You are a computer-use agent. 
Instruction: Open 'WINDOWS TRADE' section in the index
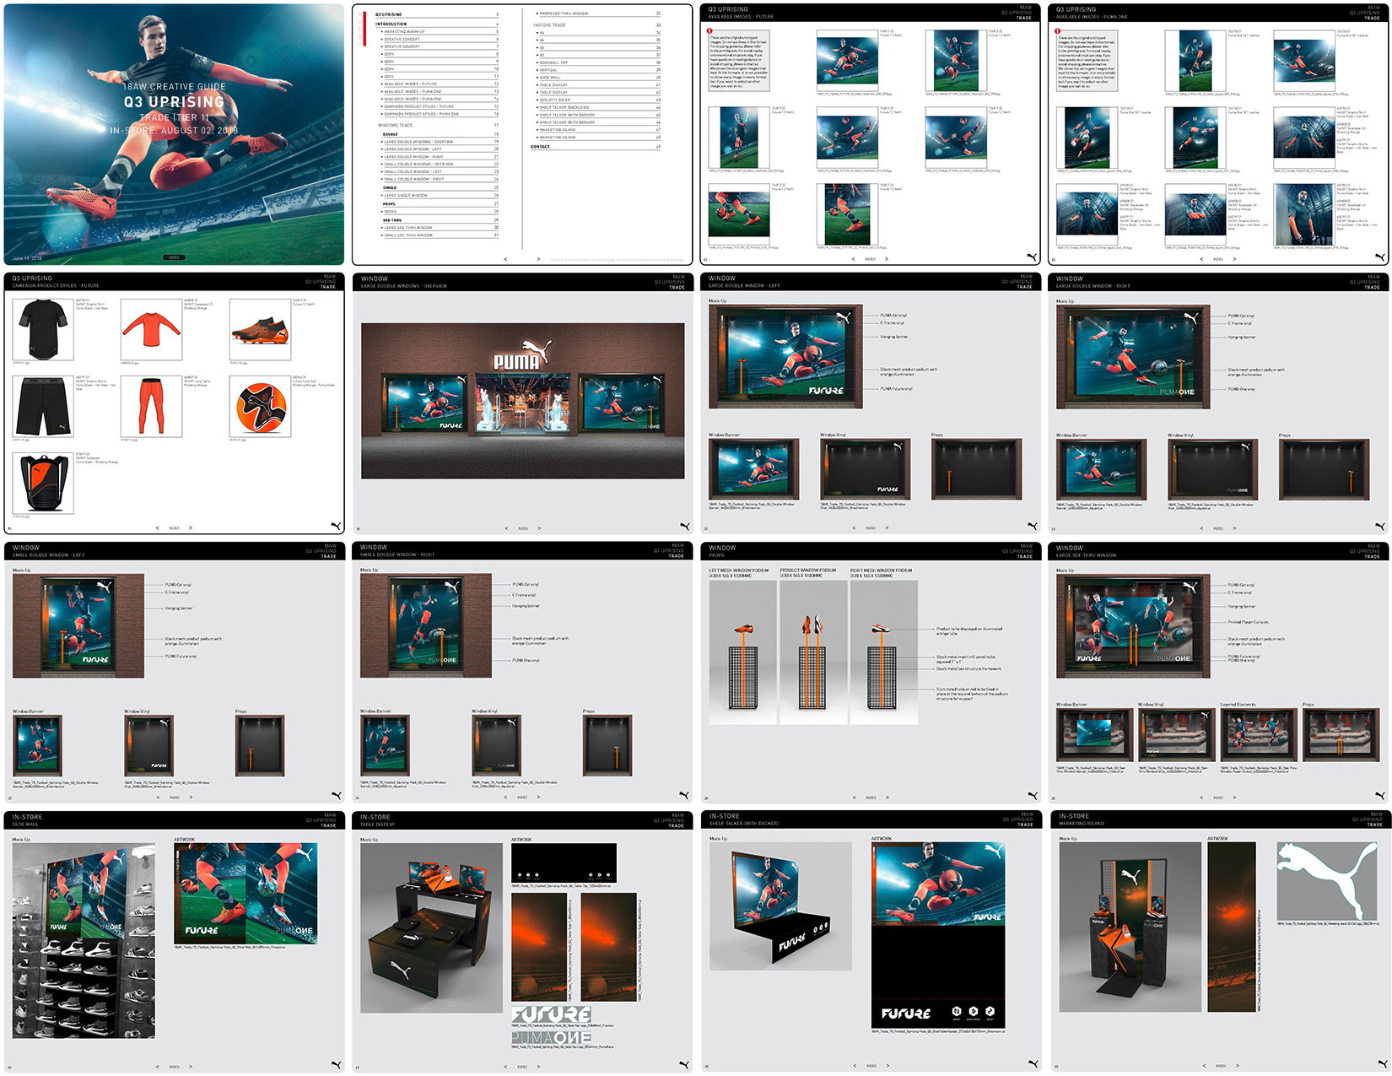coord(438,125)
